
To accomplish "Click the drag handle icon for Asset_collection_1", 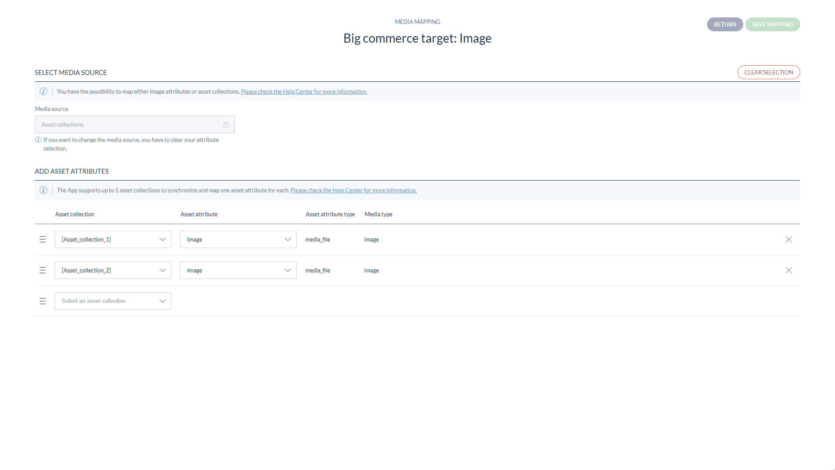I will pyautogui.click(x=43, y=239).
